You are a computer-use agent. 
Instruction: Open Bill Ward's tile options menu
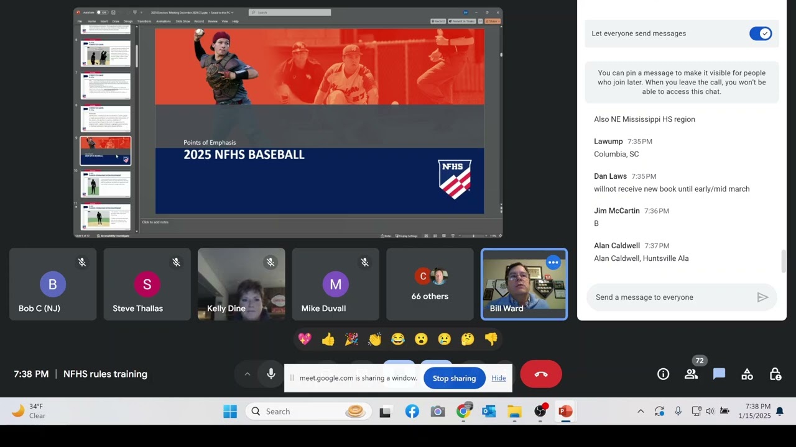pos(553,263)
